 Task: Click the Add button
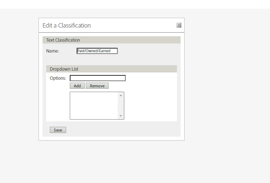pos(77,86)
